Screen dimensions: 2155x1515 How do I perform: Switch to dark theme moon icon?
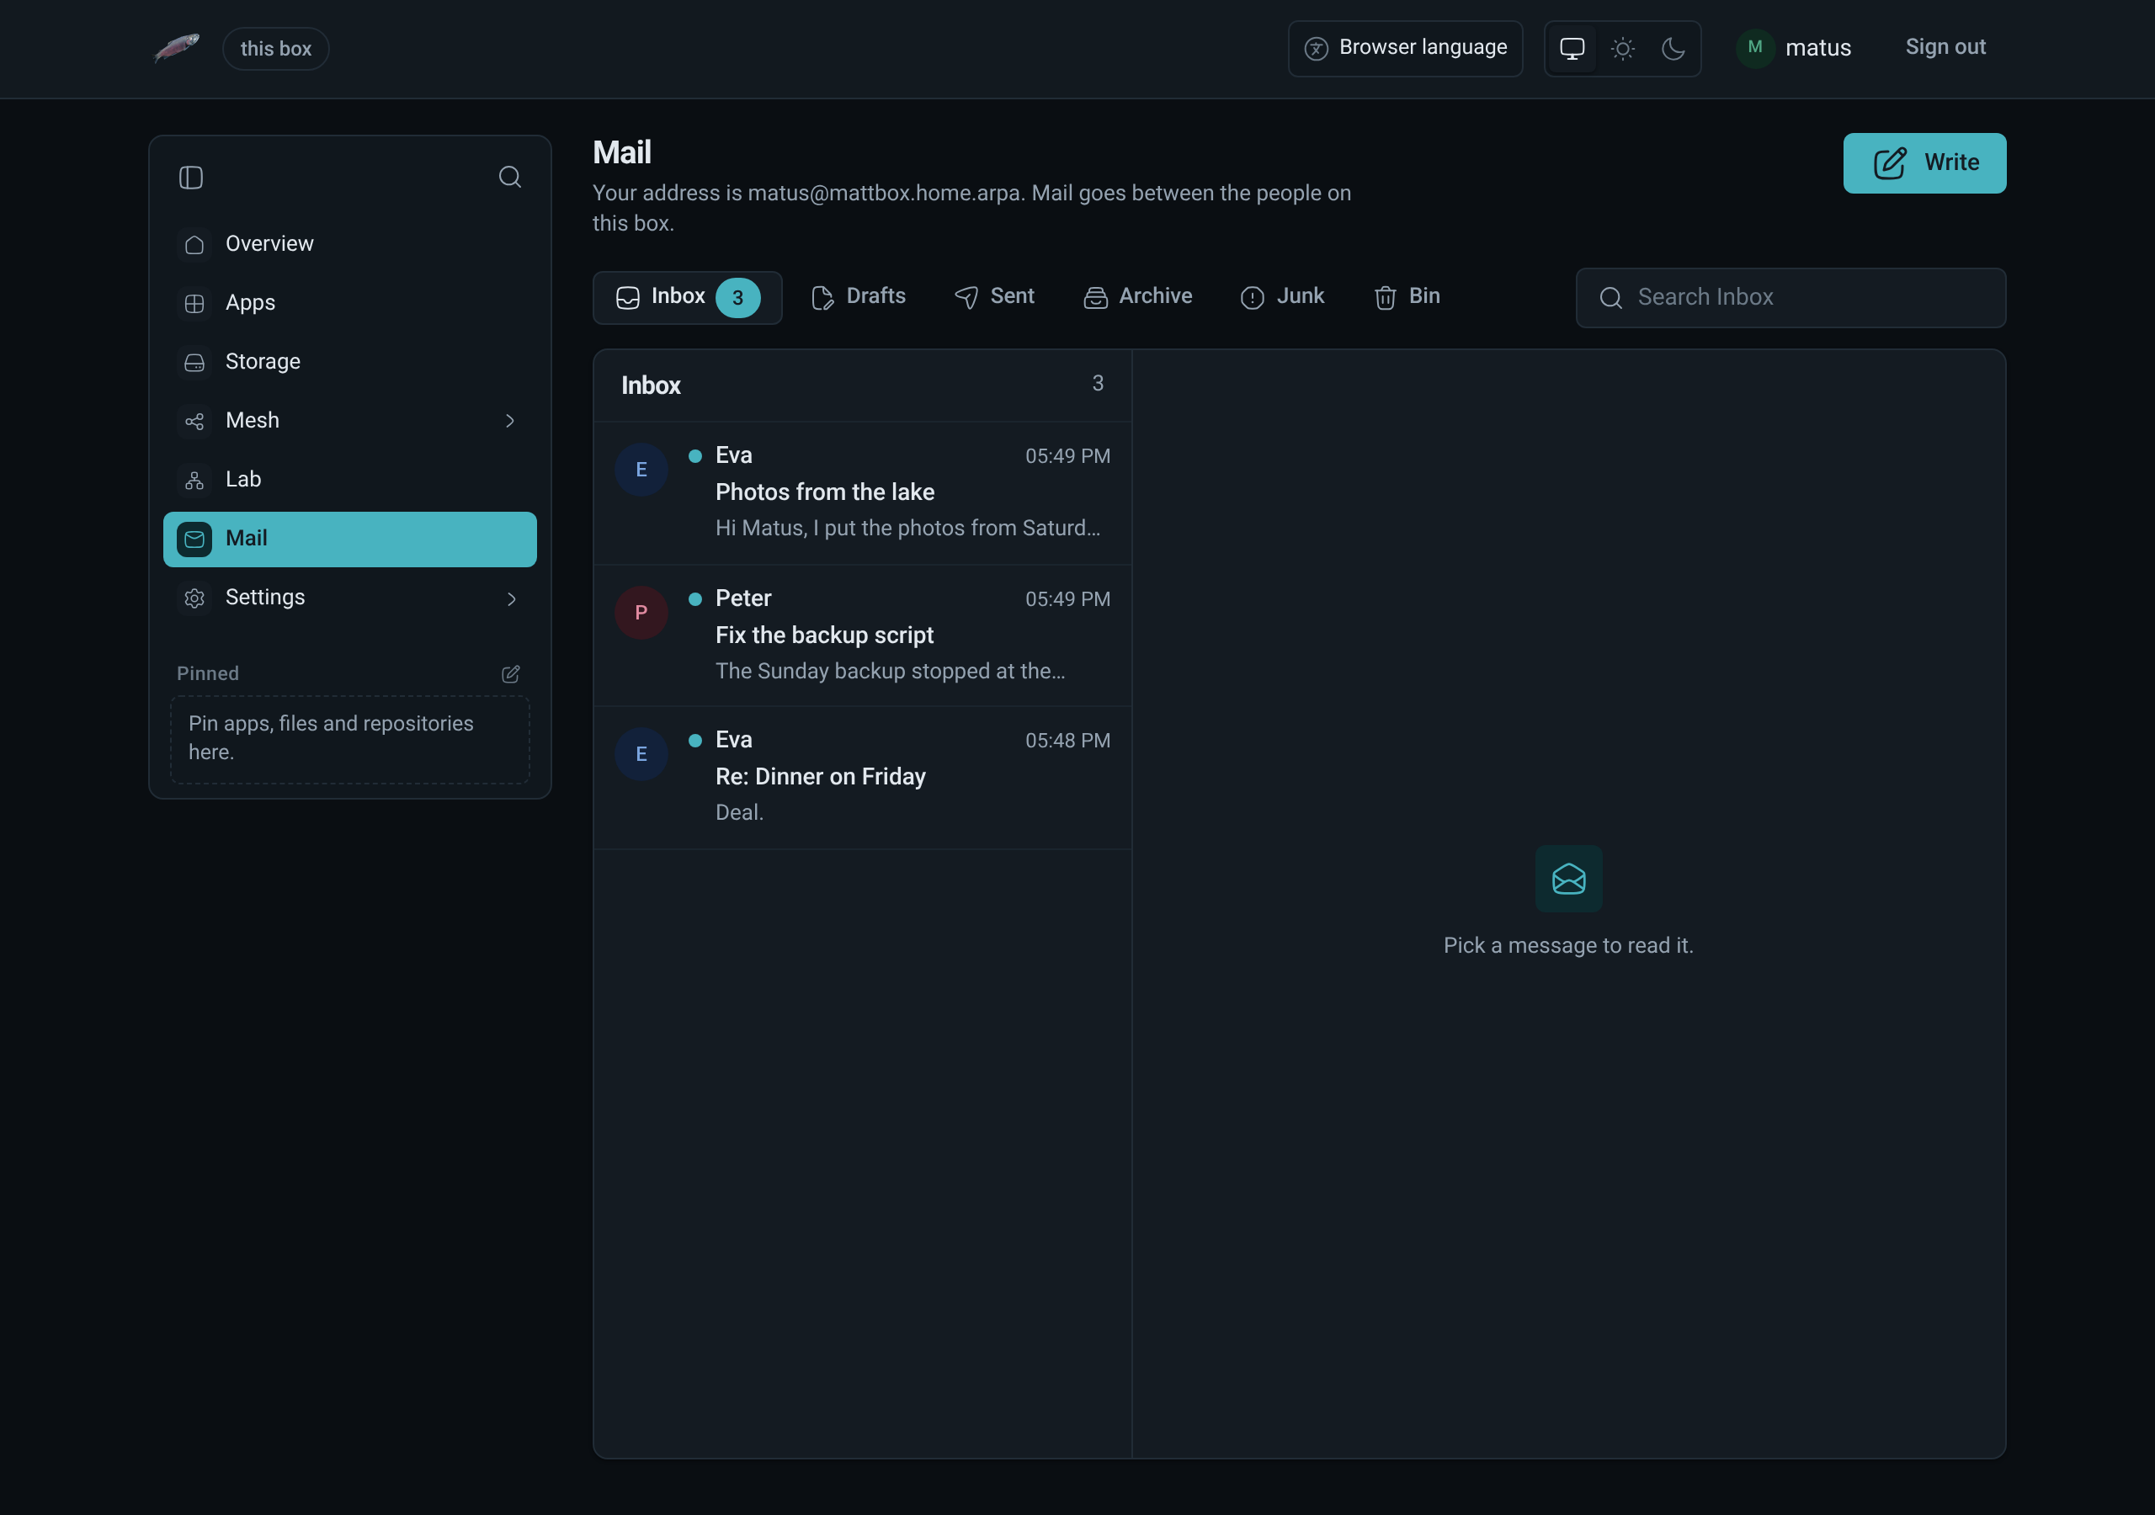coord(1673,48)
